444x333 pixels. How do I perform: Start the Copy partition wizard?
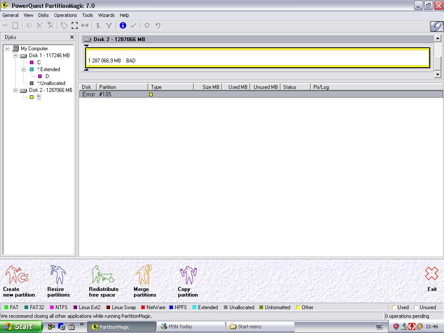(188, 281)
